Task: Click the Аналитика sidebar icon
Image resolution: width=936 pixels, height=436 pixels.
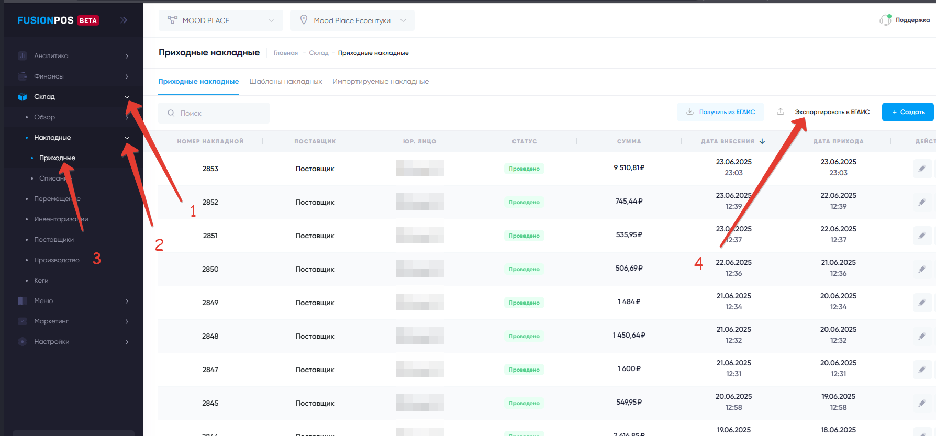Action: pos(22,56)
